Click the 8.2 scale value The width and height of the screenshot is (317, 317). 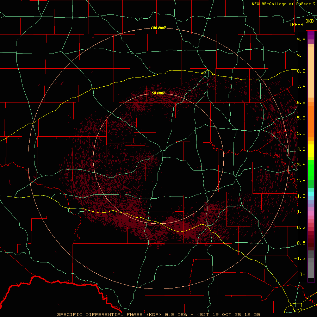click(x=301, y=71)
